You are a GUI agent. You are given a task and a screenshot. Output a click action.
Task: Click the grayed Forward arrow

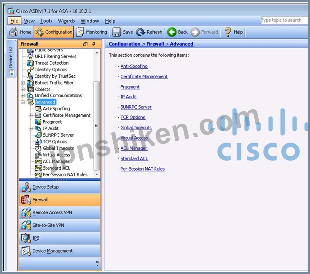point(195,32)
